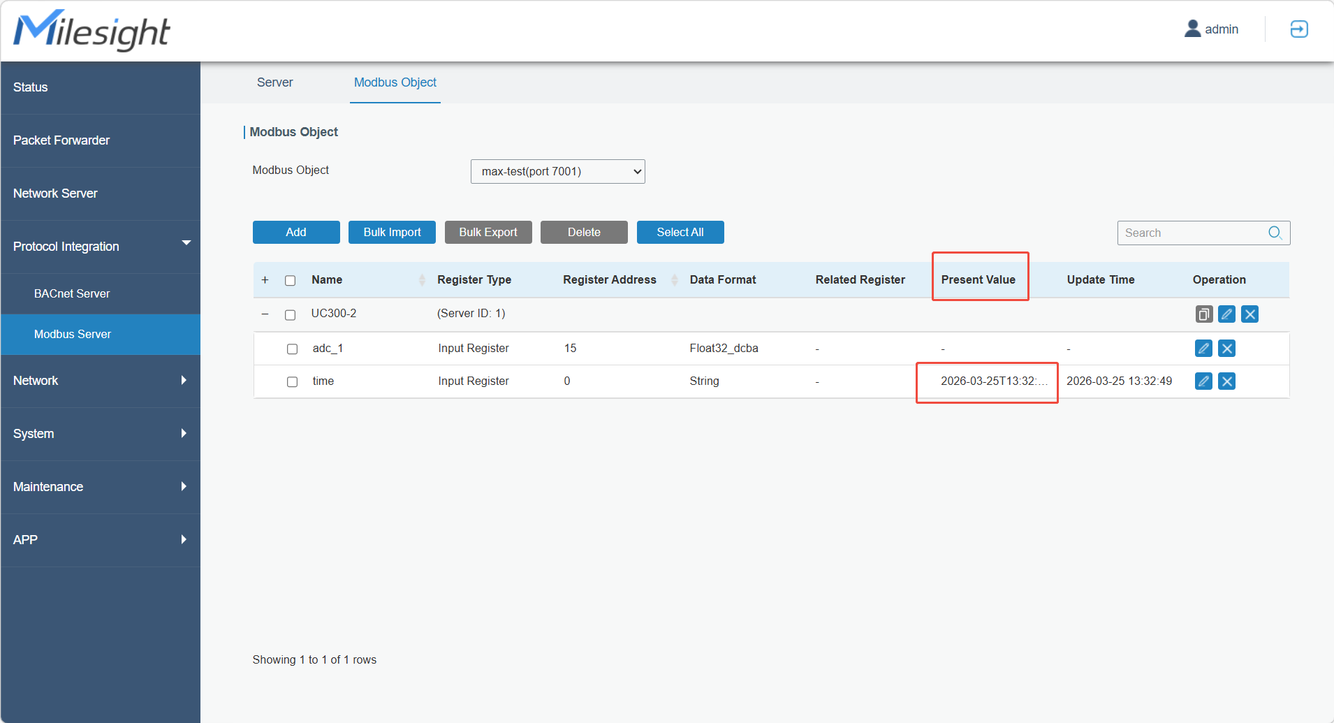Image resolution: width=1334 pixels, height=723 pixels.
Task: Copy the UC300-2 server entry
Action: pos(1203,314)
